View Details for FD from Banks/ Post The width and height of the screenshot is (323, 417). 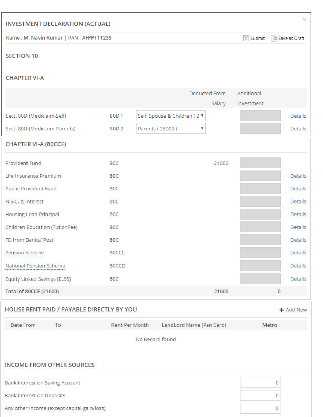pyautogui.click(x=298, y=240)
